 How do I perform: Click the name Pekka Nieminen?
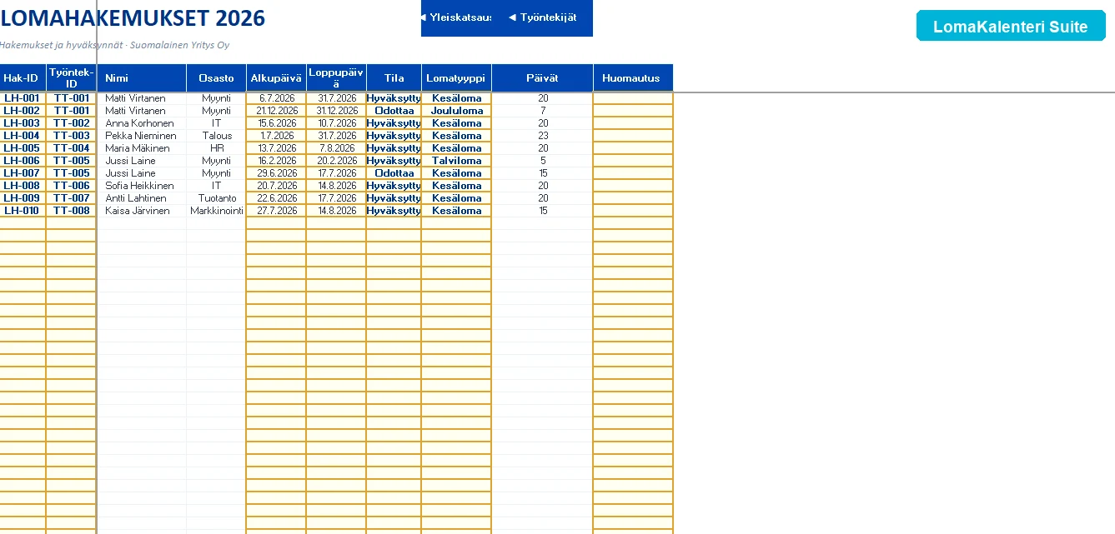point(141,136)
